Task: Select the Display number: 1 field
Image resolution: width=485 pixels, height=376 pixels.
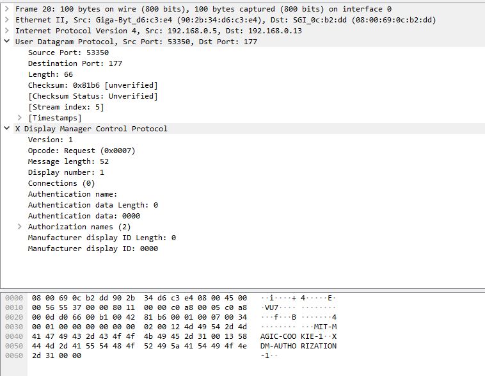Action: (66, 172)
